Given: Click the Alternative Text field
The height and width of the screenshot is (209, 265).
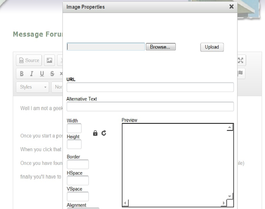Looking at the screenshot, I should click(150, 106).
